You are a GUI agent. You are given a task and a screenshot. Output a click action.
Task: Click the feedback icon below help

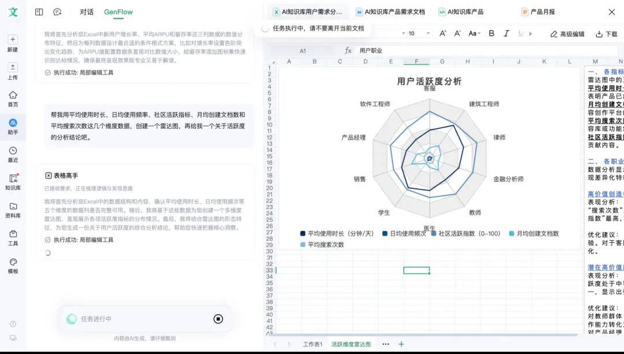point(13,338)
